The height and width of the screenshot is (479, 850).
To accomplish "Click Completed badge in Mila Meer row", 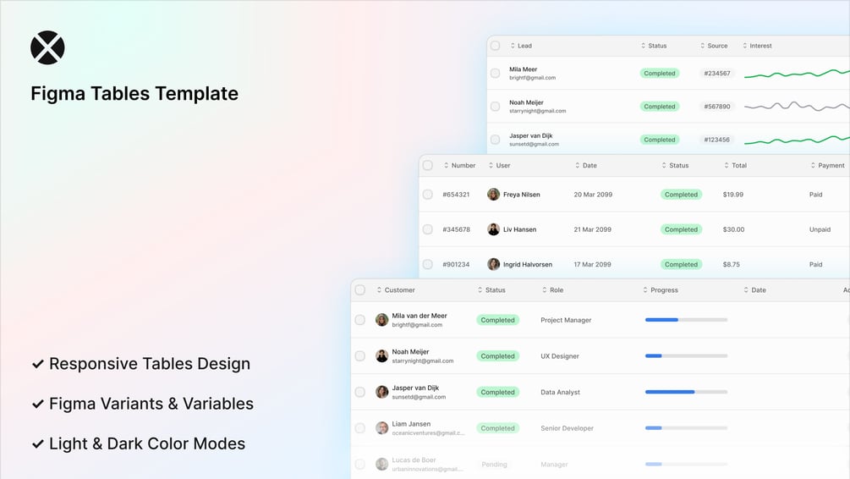I will pos(660,74).
